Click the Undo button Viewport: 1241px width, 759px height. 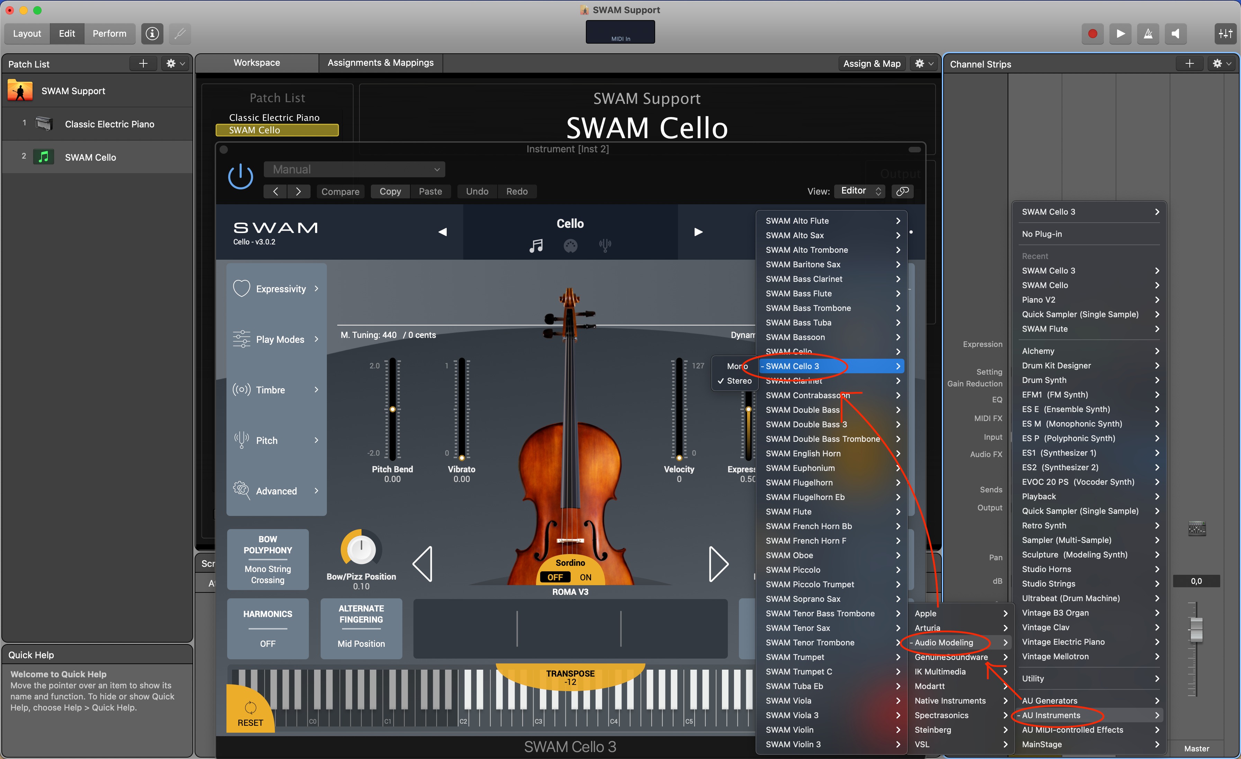(x=477, y=191)
